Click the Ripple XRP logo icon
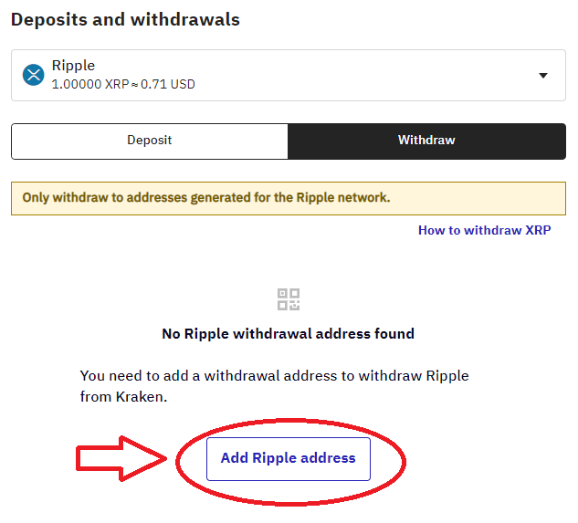Image resolution: width=578 pixels, height=523 pixels. point(34,75)
